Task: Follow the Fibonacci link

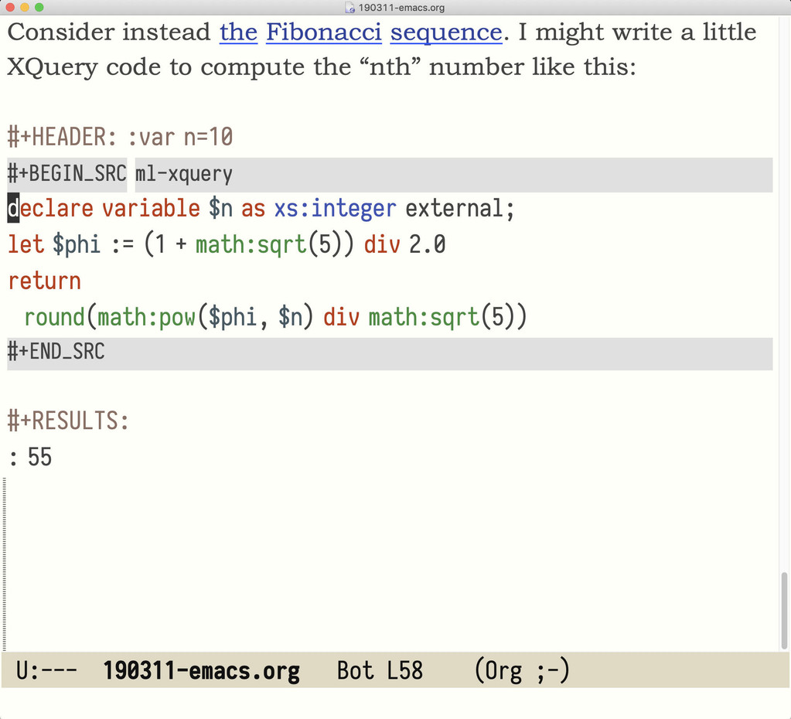Action: coord(324,32)
